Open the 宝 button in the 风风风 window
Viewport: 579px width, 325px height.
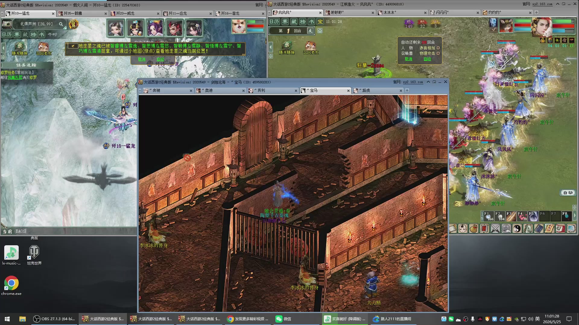pyautogui.click(x=320, y=22)
